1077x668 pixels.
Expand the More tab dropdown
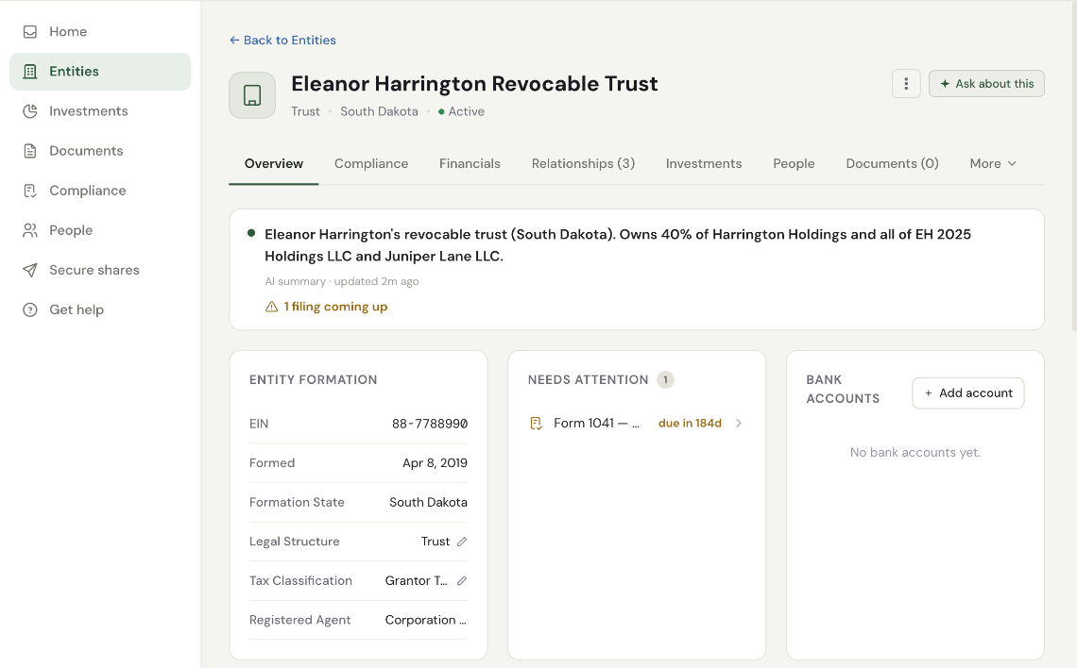point(993,164)
